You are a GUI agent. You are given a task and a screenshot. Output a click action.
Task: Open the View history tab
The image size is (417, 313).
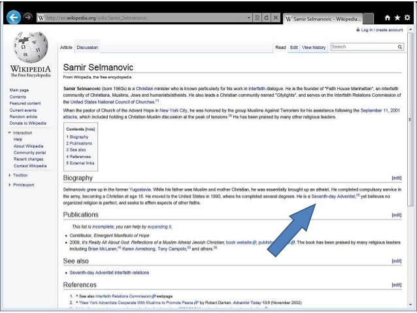[314, 47]
